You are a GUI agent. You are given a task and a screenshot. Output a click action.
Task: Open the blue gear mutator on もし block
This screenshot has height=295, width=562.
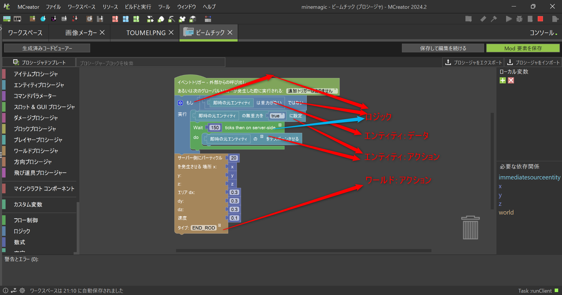pos(180,103)
